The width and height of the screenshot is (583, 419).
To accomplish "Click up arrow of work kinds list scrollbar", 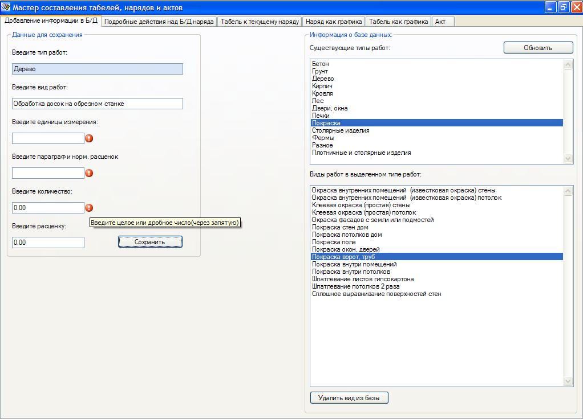I will click(x=568, y=191).
